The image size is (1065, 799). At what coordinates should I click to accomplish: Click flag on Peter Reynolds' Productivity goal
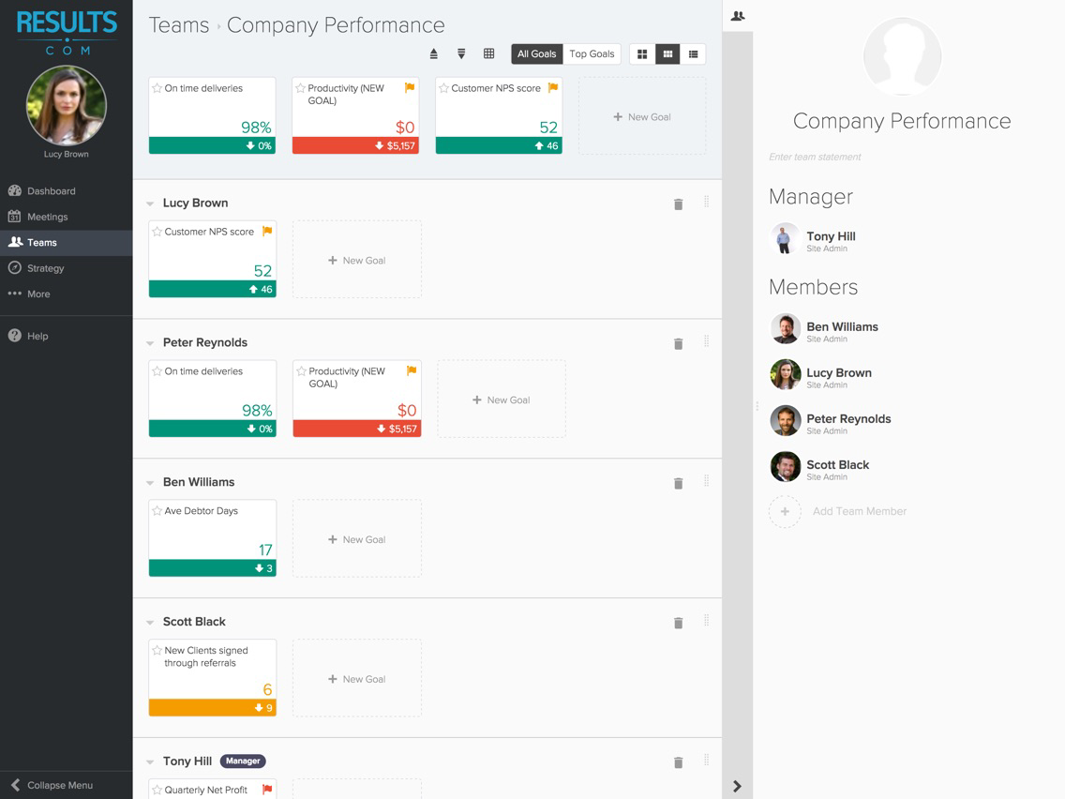click(x=411, y=370)
